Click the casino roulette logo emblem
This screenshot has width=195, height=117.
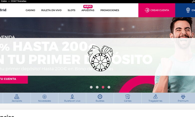(x=100, y=58)
